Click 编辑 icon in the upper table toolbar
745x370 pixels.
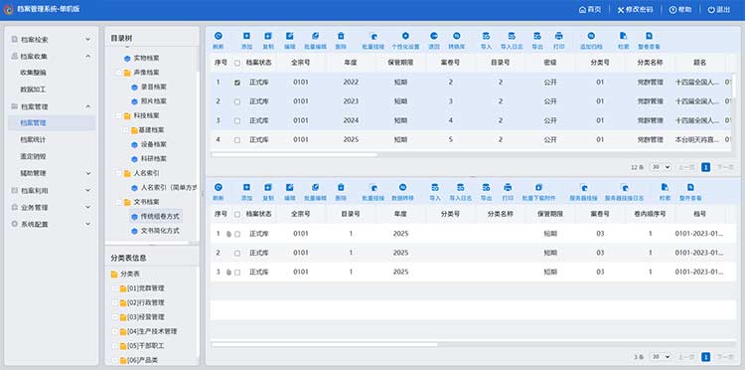point(290,36)
